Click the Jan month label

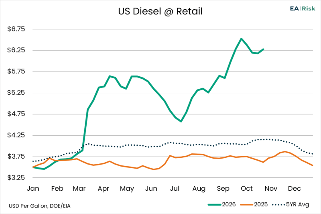(x=33, y=188)
